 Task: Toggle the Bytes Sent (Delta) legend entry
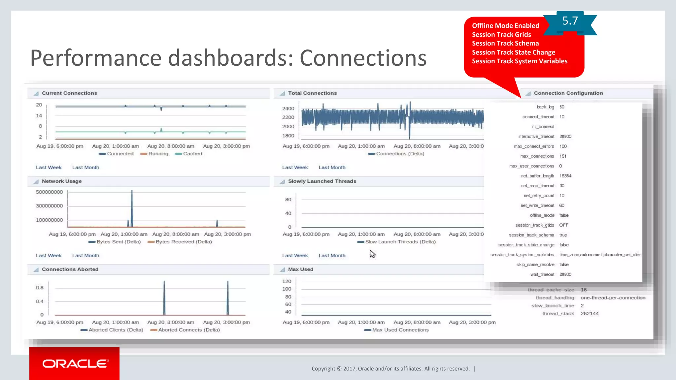coord(115,242)
